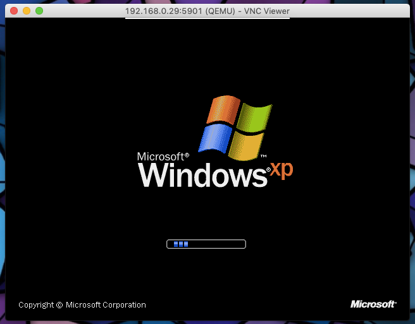
Task: Minimize the VNC Viewer window
Action: [x=26, y=11]
